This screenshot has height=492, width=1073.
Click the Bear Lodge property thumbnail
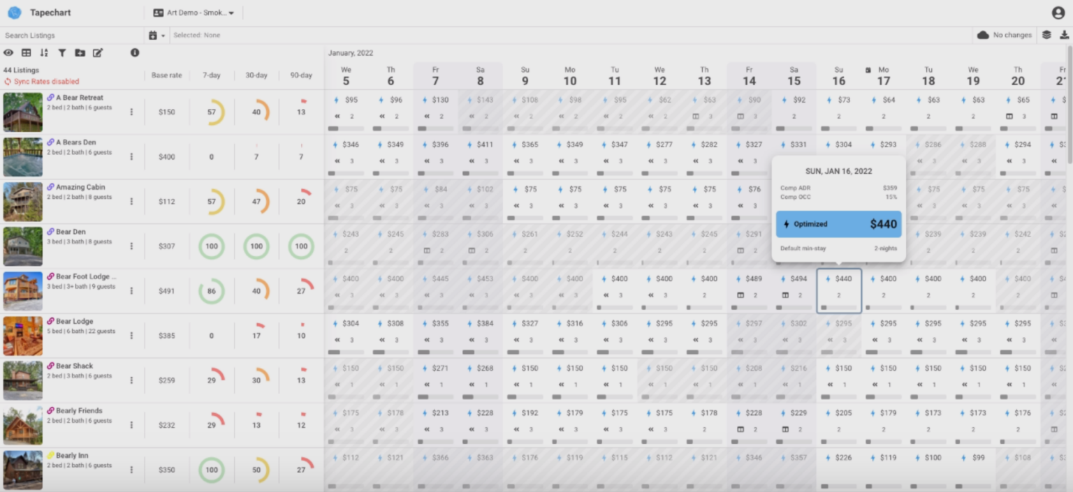point(23,335)
